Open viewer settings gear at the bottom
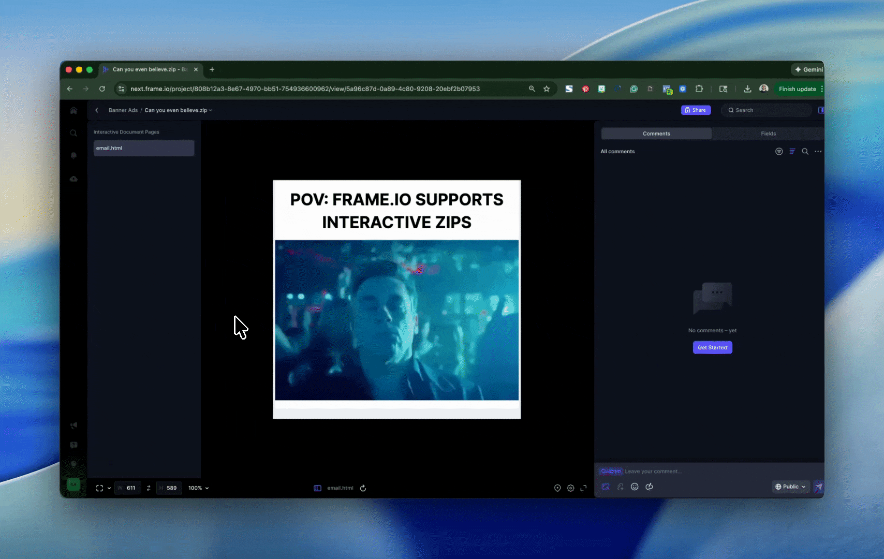Viewport: 884px width, 559px height. tap(570, 488)
